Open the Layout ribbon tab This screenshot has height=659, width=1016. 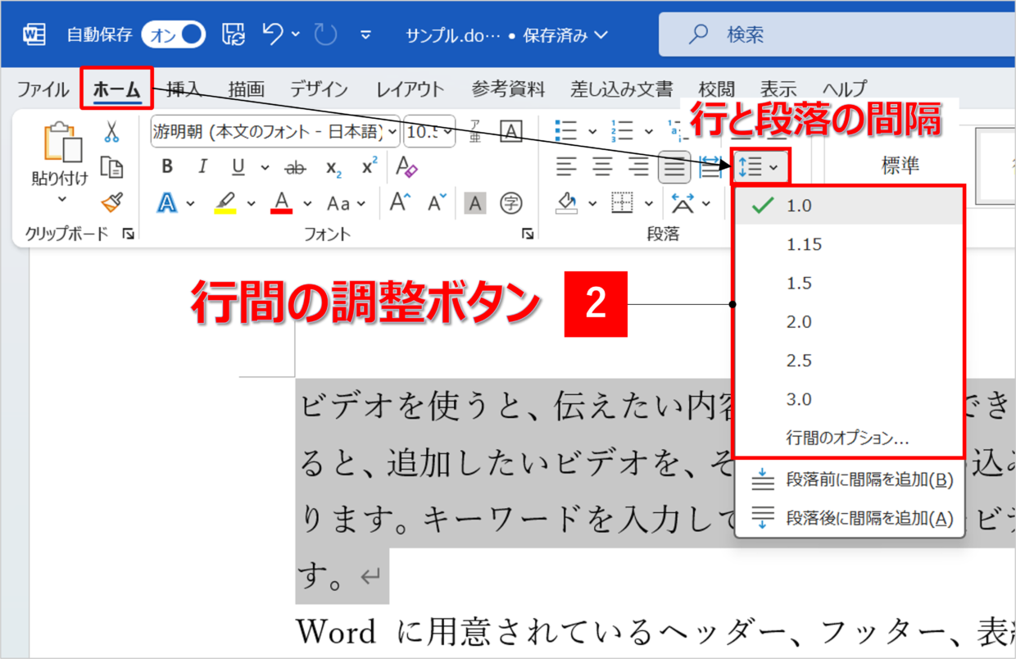click(410, 89)
